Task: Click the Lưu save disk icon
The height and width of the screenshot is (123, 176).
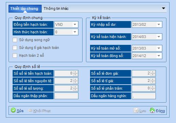Action: tap(136, 110)
